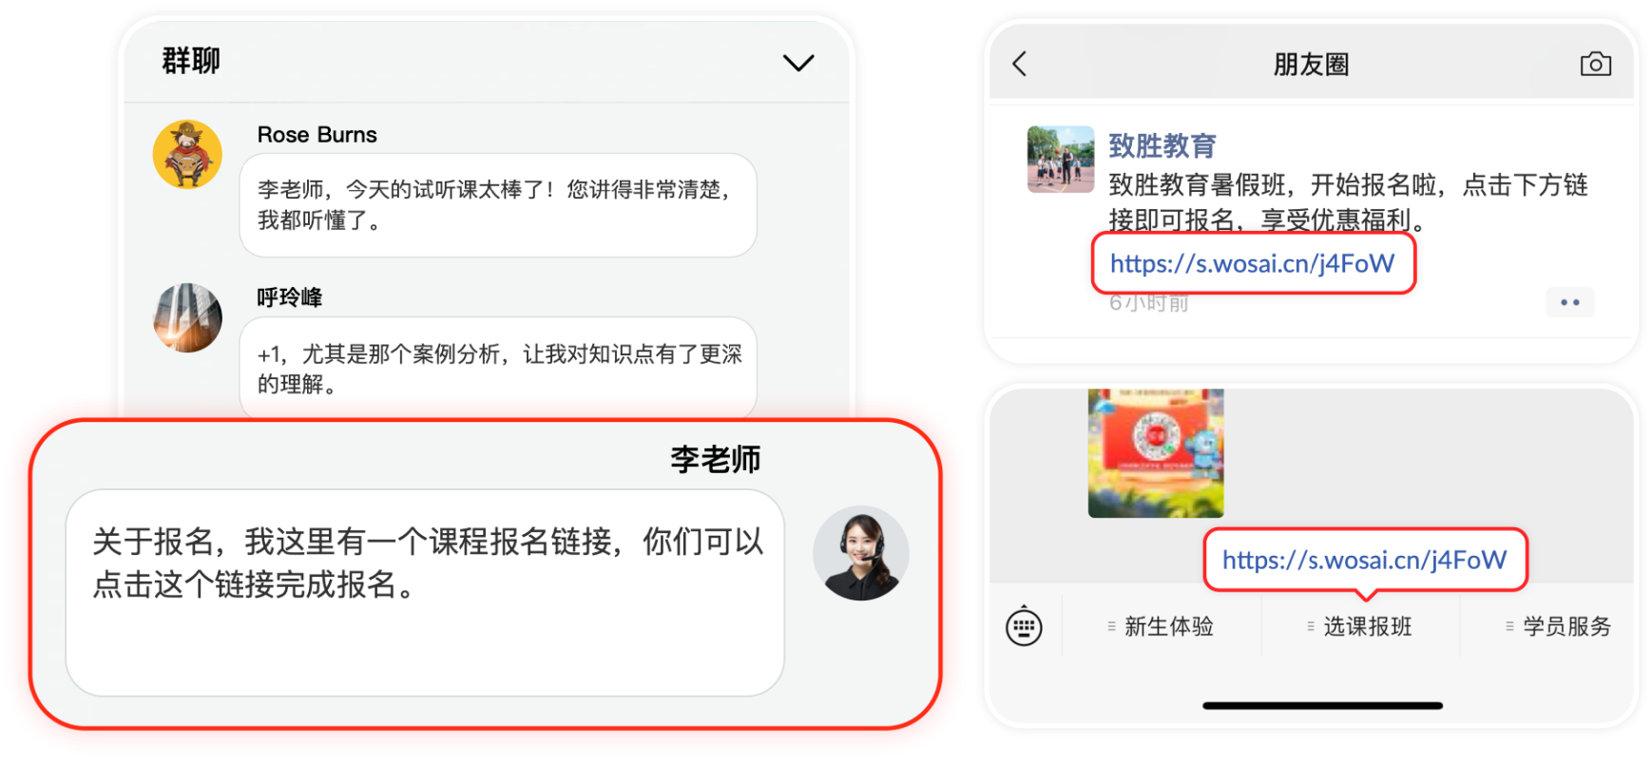Switch to keyboard input icon
The width and height of the screenshot is (1652, 762).
pyautogui.click(x=1024, y=626)
